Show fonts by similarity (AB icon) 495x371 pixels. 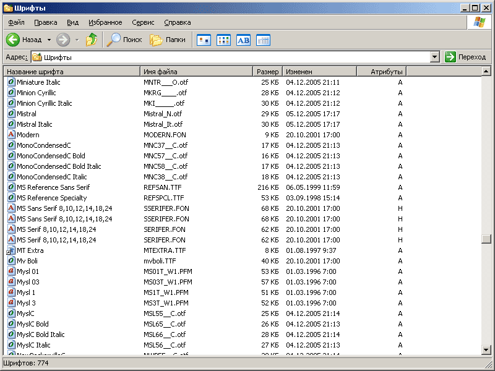click(x=243, y=40)
